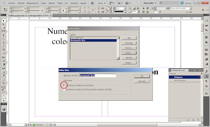
Task: Click the reference point locator grid
Action: tap(6, 10)
